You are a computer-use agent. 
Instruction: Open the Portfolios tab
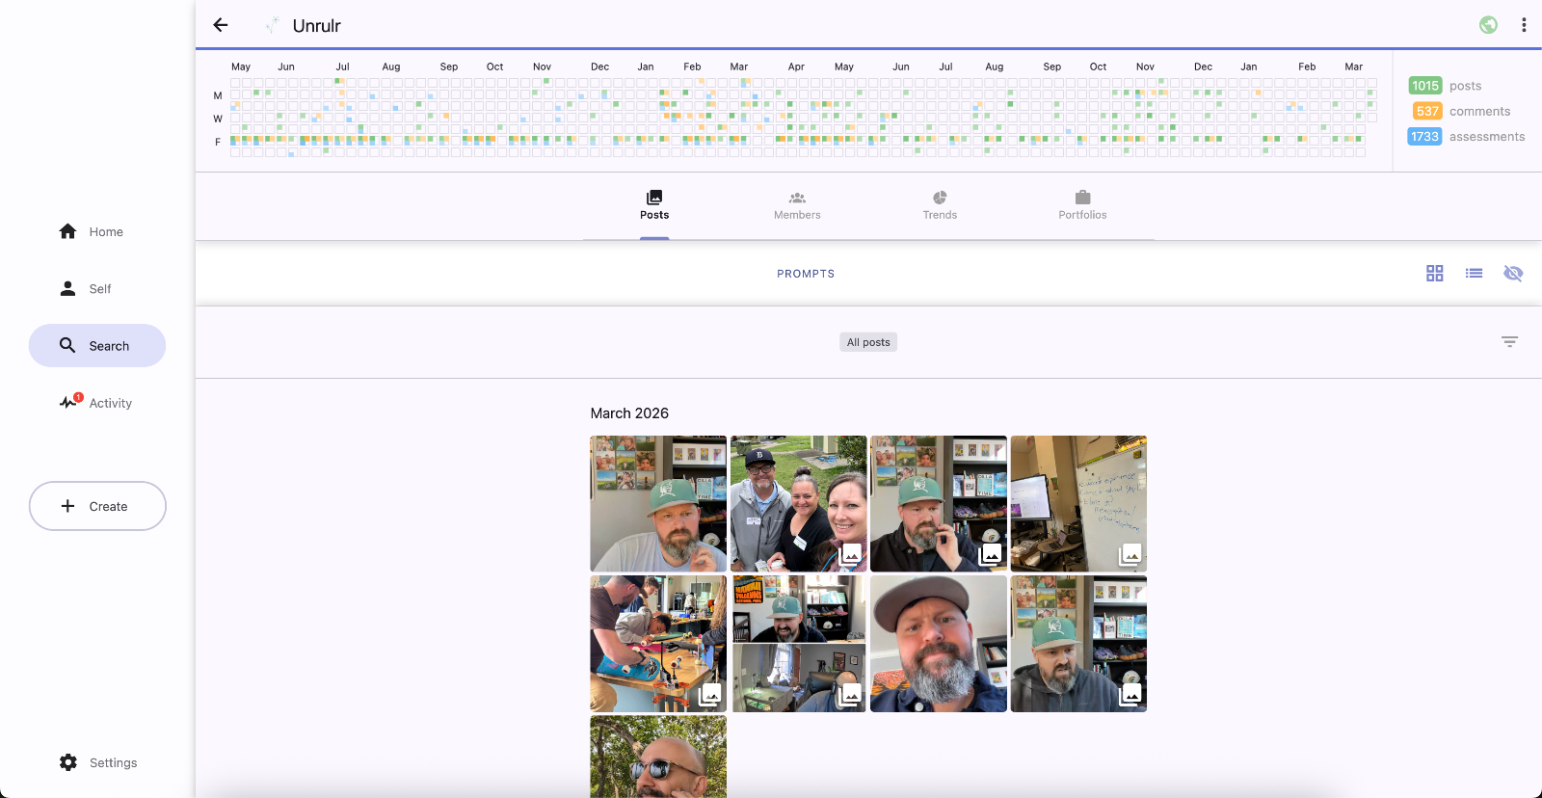[x=1082, y=205]
